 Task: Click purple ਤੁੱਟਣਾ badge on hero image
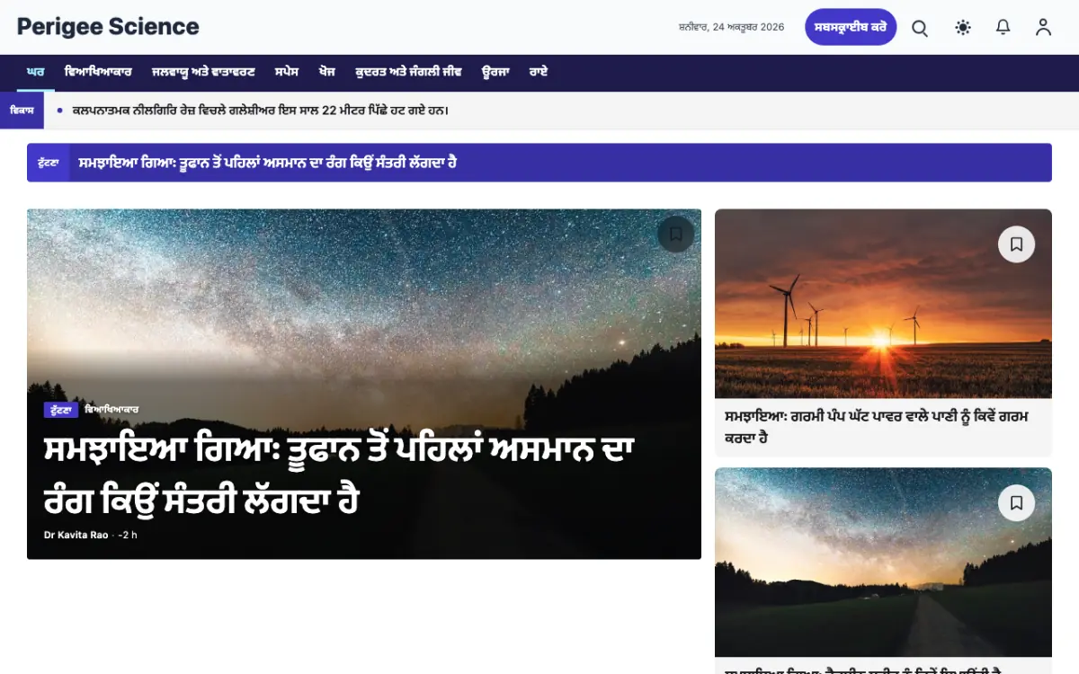point(61,410)
